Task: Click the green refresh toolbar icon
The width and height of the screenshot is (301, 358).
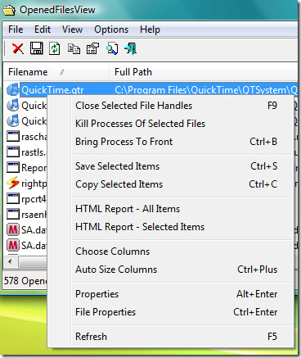Action: coord(55,49)
